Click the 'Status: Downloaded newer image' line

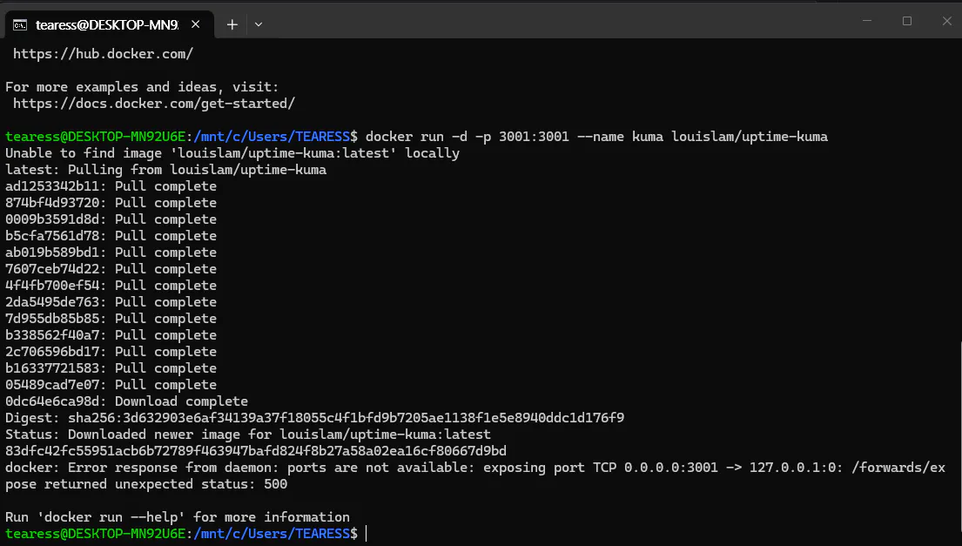click(248, 435)
